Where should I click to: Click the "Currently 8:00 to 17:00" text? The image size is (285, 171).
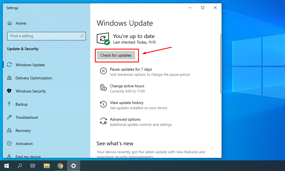coord(127,91)
